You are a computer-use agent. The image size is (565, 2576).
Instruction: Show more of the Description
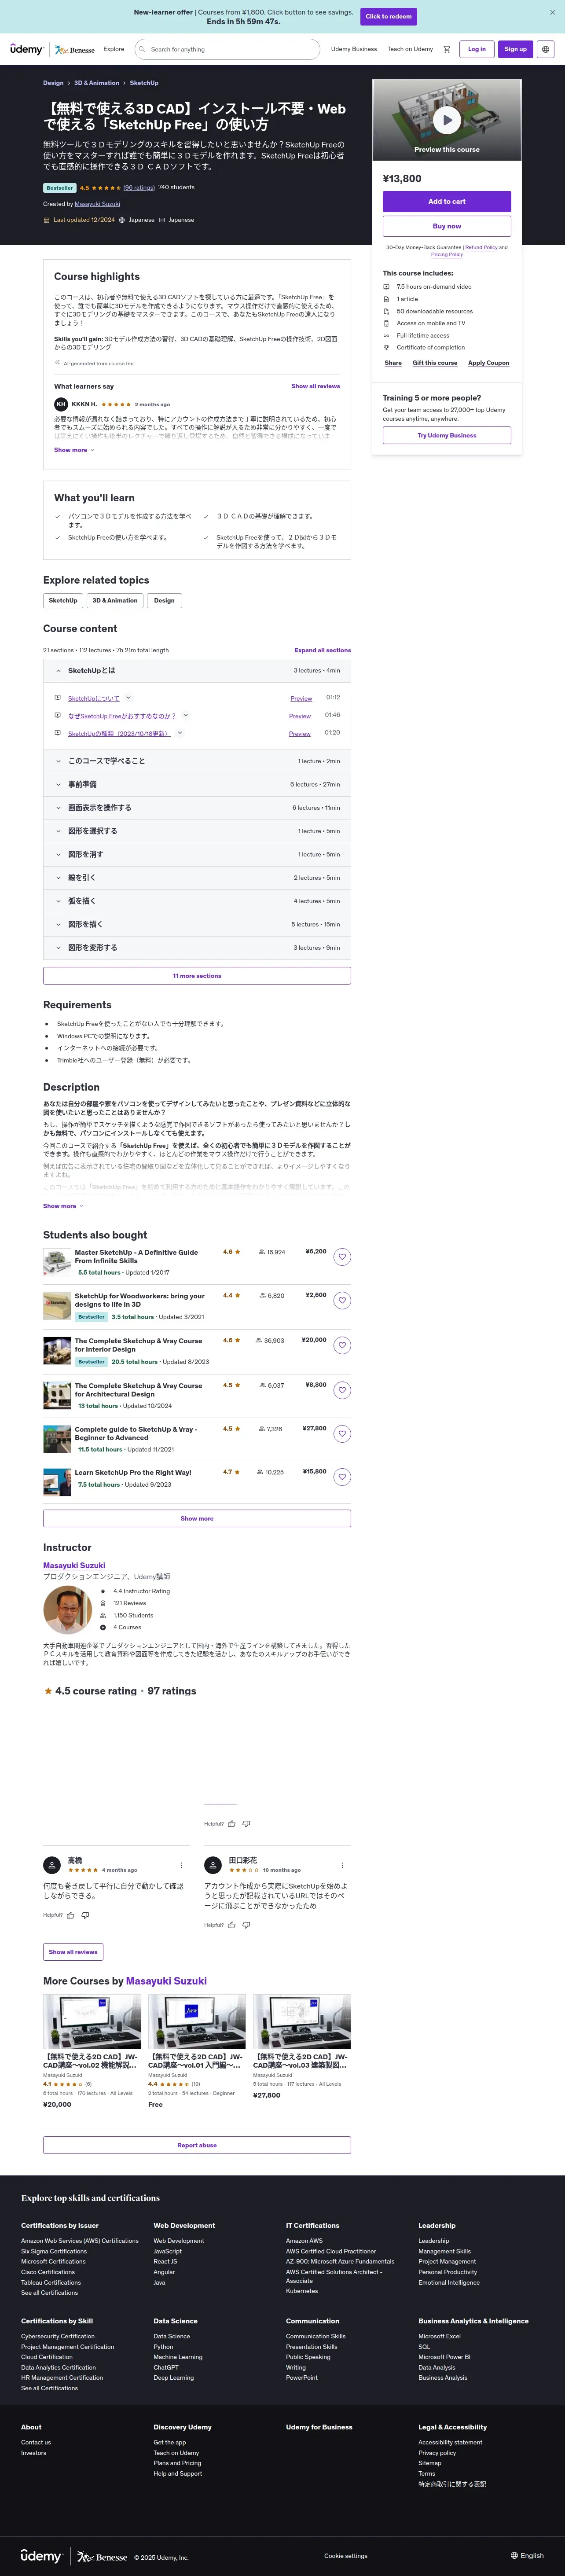(63, 1206)
